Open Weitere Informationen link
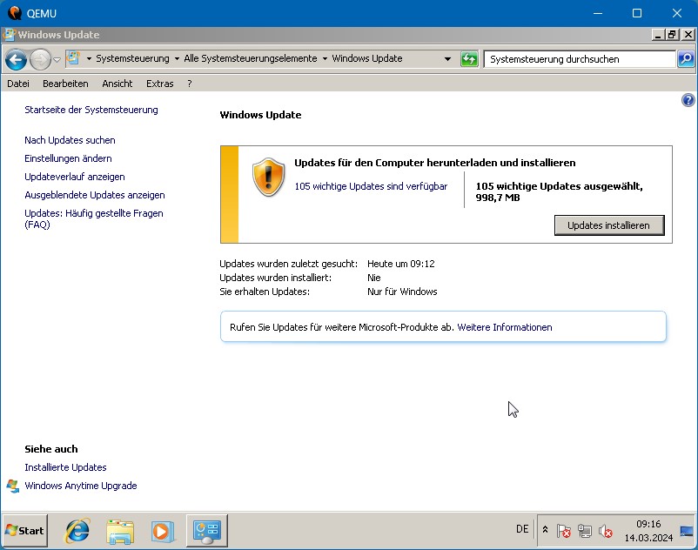This screenshot has height=550, width=698. tap(505, 327)
